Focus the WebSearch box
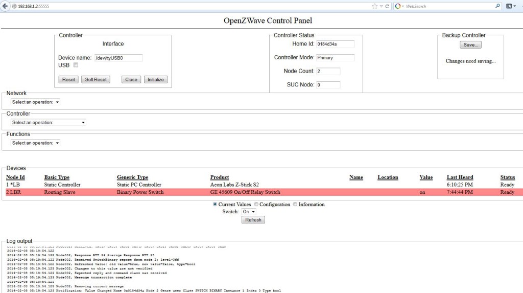This screenshot has height=293, width=523. [448, 6]
